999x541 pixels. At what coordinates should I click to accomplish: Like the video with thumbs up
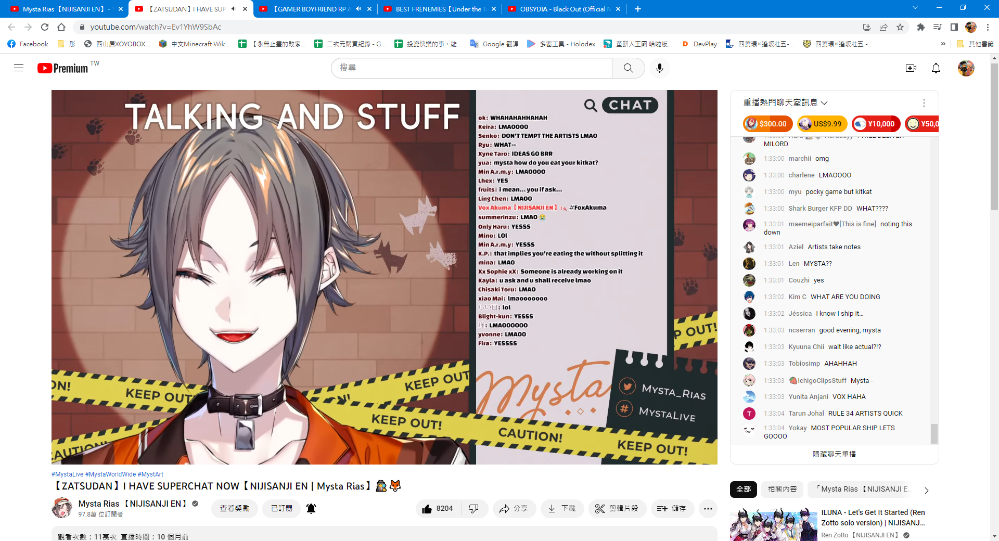[x=438, y=509]
